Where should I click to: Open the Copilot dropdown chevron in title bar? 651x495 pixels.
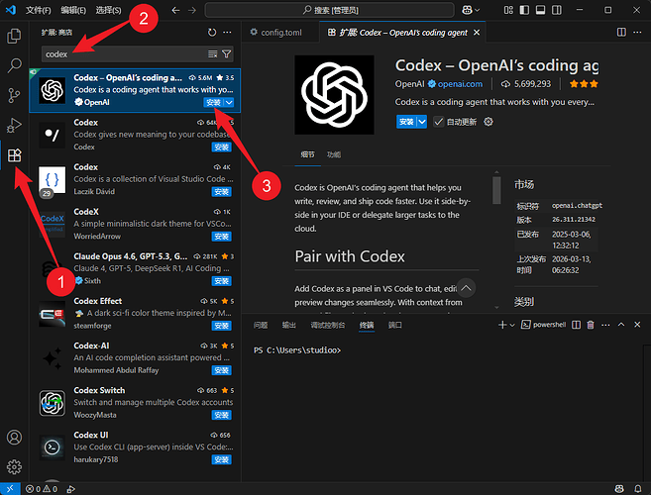(x=477, y=10)
